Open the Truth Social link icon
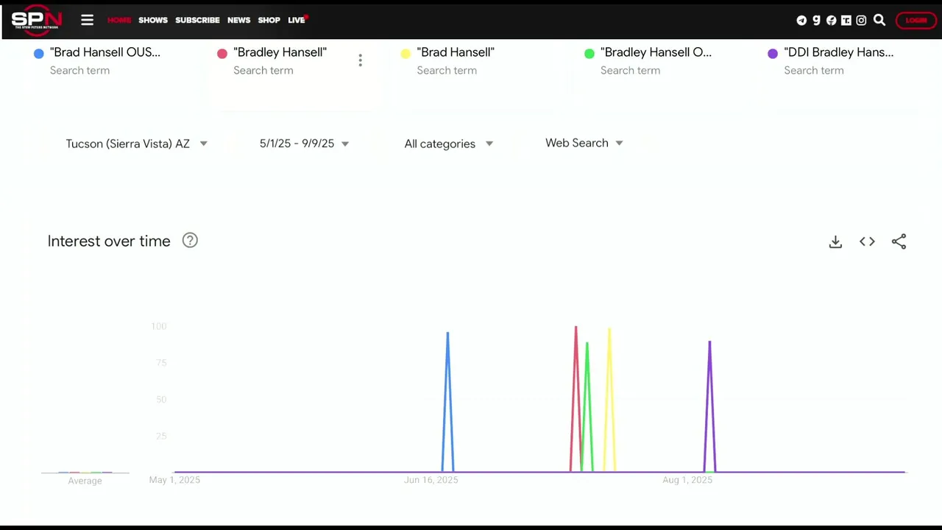Image resolution: width=942 pixels, height=530 pixels. point(846,21)
